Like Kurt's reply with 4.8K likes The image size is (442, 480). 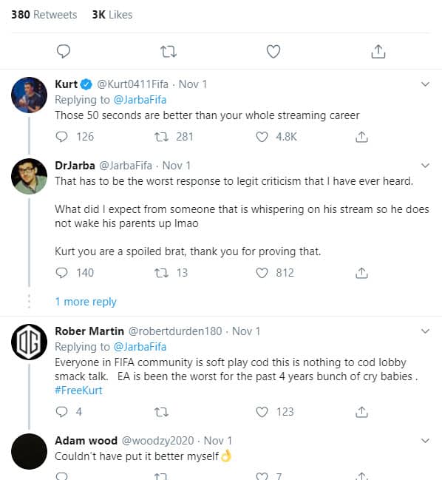262,137
